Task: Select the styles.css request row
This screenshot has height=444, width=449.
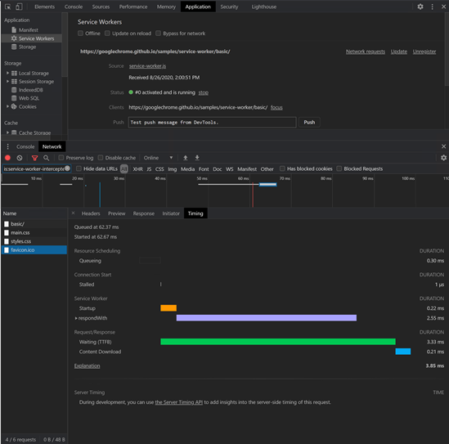Action: tap(34, 241)
